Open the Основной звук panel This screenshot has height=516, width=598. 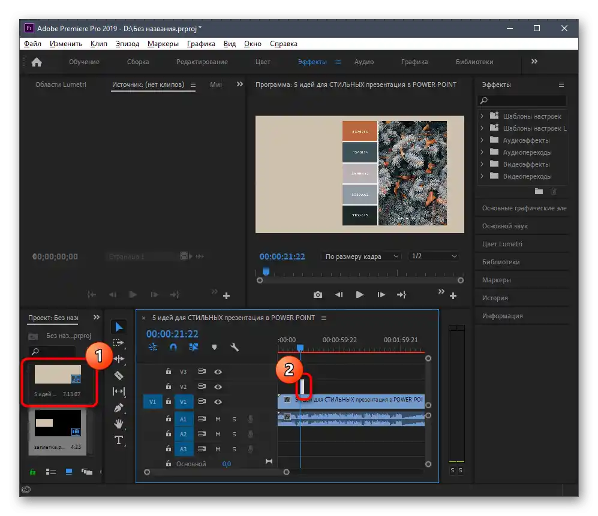tap(504, 226)
